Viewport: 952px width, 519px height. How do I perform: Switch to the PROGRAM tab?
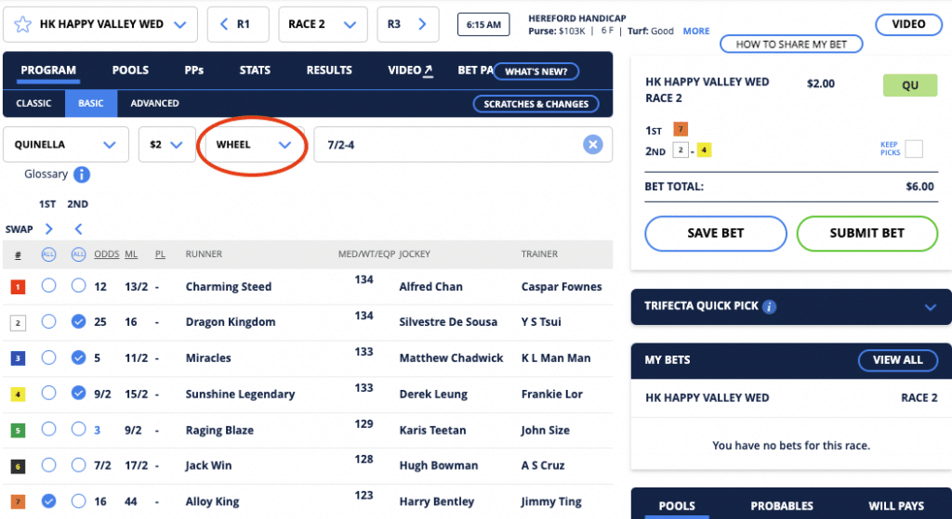coord(48,71)
